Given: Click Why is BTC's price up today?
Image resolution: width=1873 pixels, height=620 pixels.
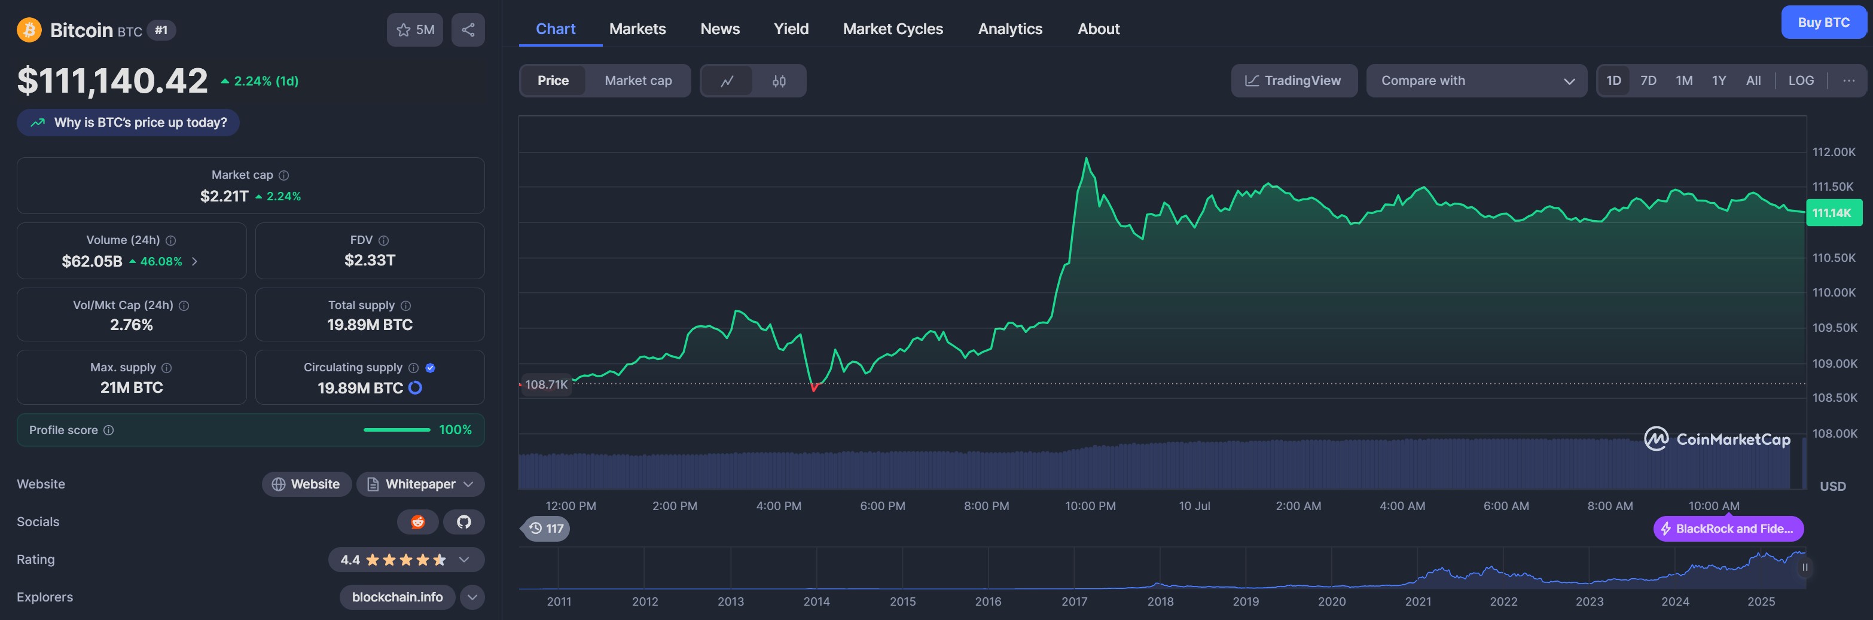Looking at the screenshot, I should click(x=128, y=123).
